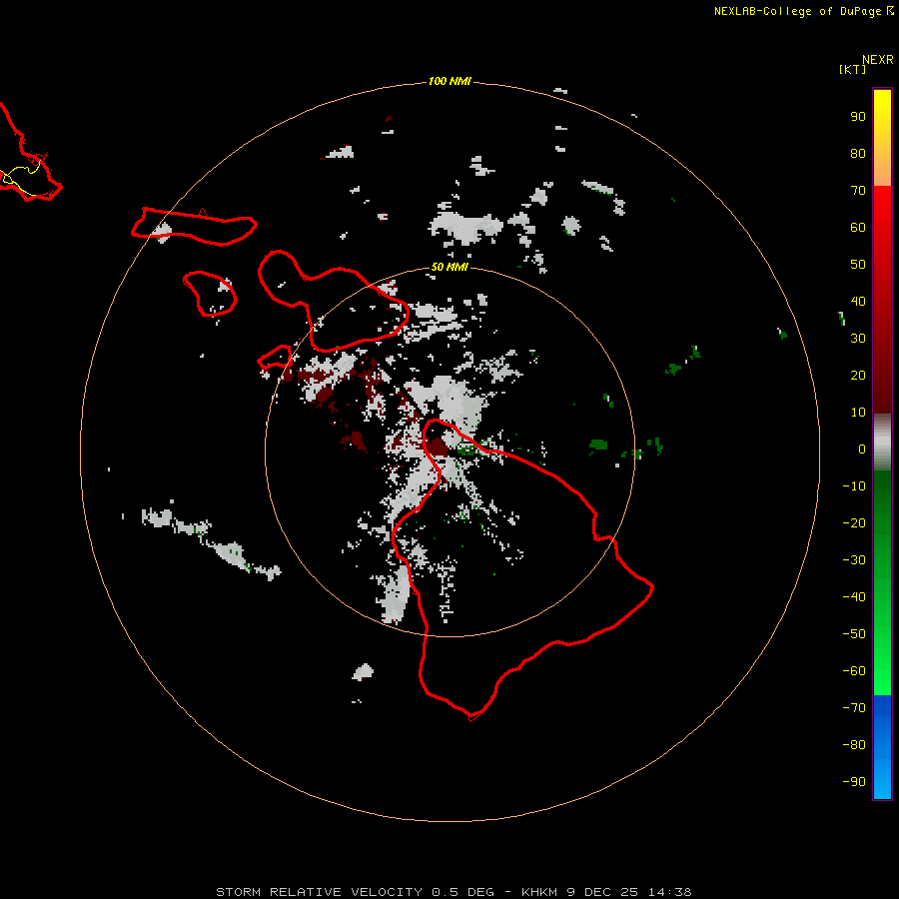Click the -50 scale value
The width and height of the screenshot is (899, 899).
point(854,634)
